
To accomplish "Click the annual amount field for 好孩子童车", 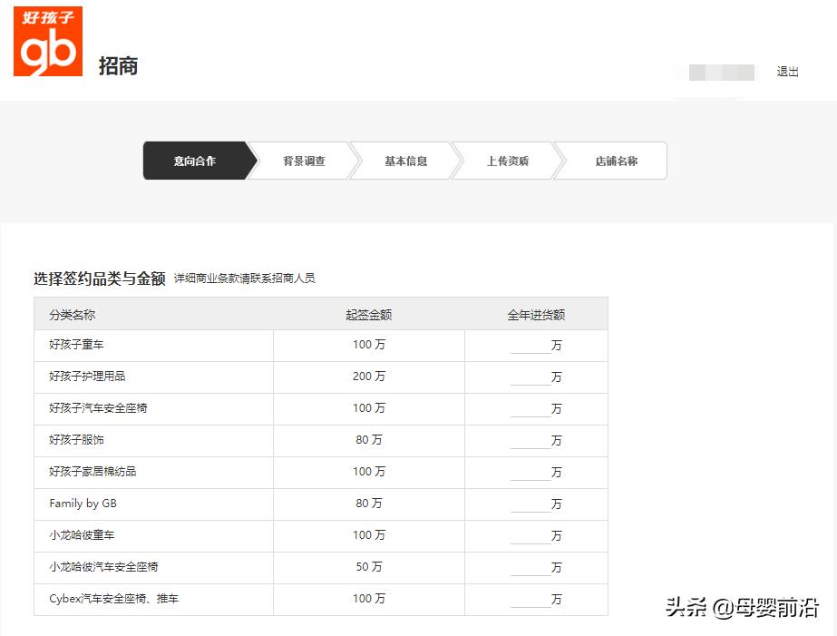I will pyautogui.click(x=530, y=346).
